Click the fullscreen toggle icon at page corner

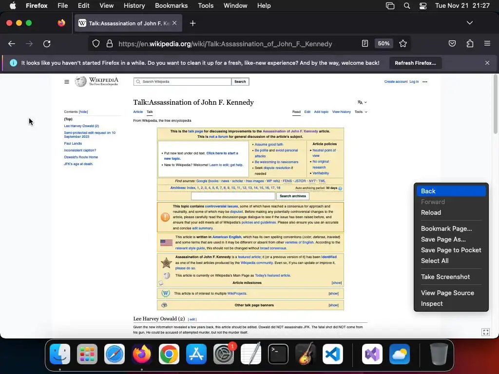486,332
